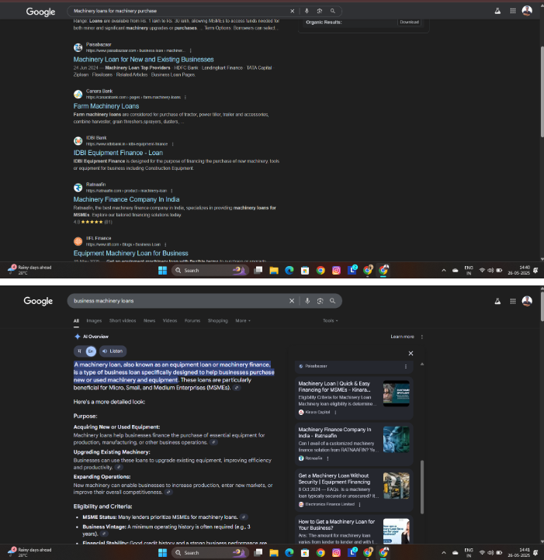Screen dimensions: 544x560
Task: Open the account avatar on AI Overview page
Action: point(527,301)
